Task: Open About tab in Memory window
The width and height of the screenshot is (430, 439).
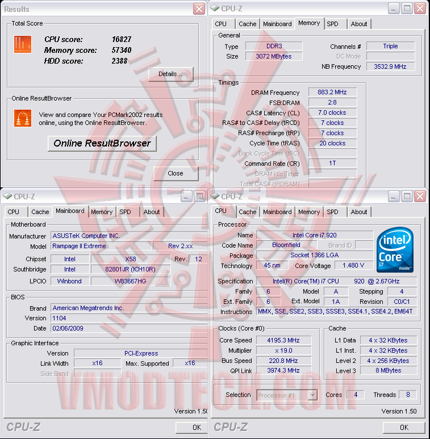Action: point(359,24)
